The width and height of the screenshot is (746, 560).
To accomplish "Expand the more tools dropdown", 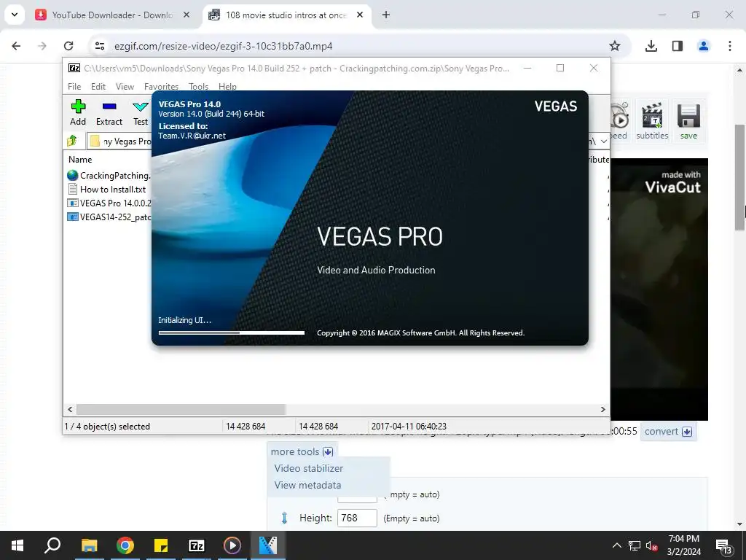I will (302, 451).
